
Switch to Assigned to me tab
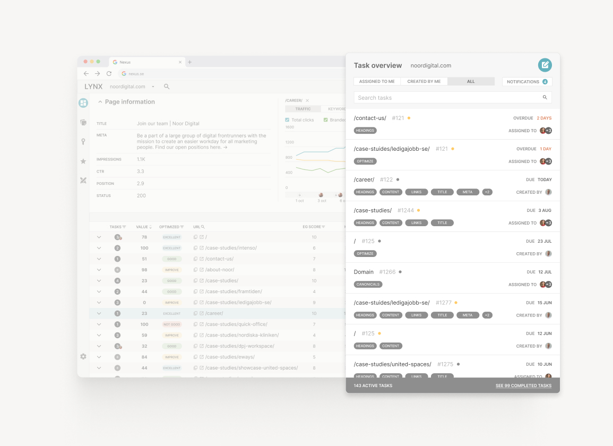coord(377,82)
